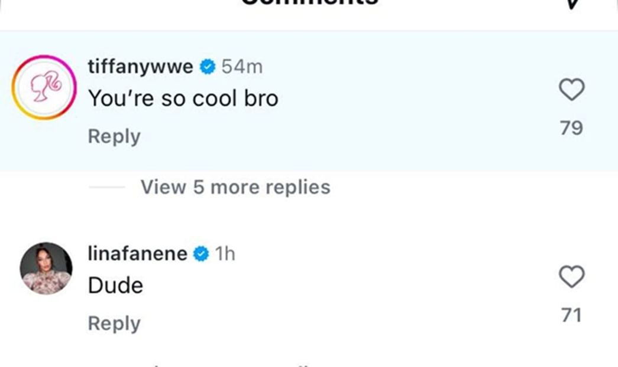618x367 pixels.
Task: Expand View 5 more replies
Action: point(235,187)
